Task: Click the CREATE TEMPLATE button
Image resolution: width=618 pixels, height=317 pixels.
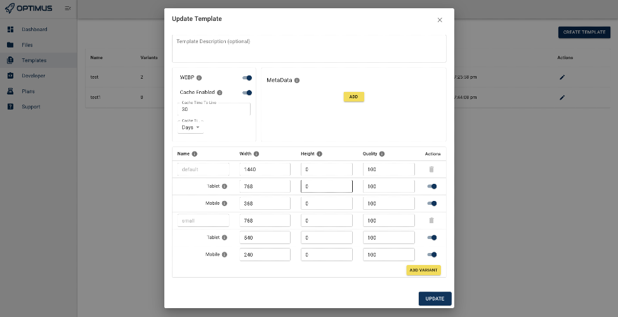Action: pyautogui.click(x=584, y=32)
